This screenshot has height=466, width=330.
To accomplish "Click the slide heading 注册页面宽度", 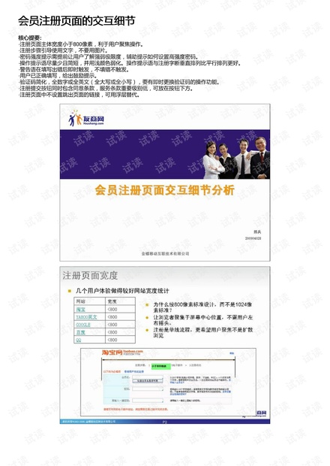I will pos(90,276).
